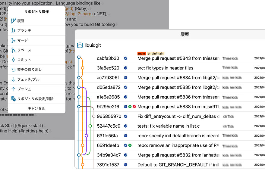The width and height of the screenshot is (265, 171).
Task: Click the 履歴 history icon in menu
Action: pyautogui.click(x=13, y=21)
